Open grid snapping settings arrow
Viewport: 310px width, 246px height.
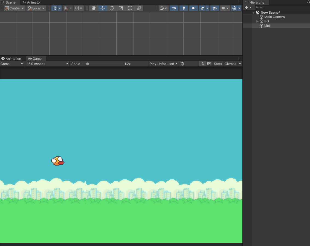point(71,8)
